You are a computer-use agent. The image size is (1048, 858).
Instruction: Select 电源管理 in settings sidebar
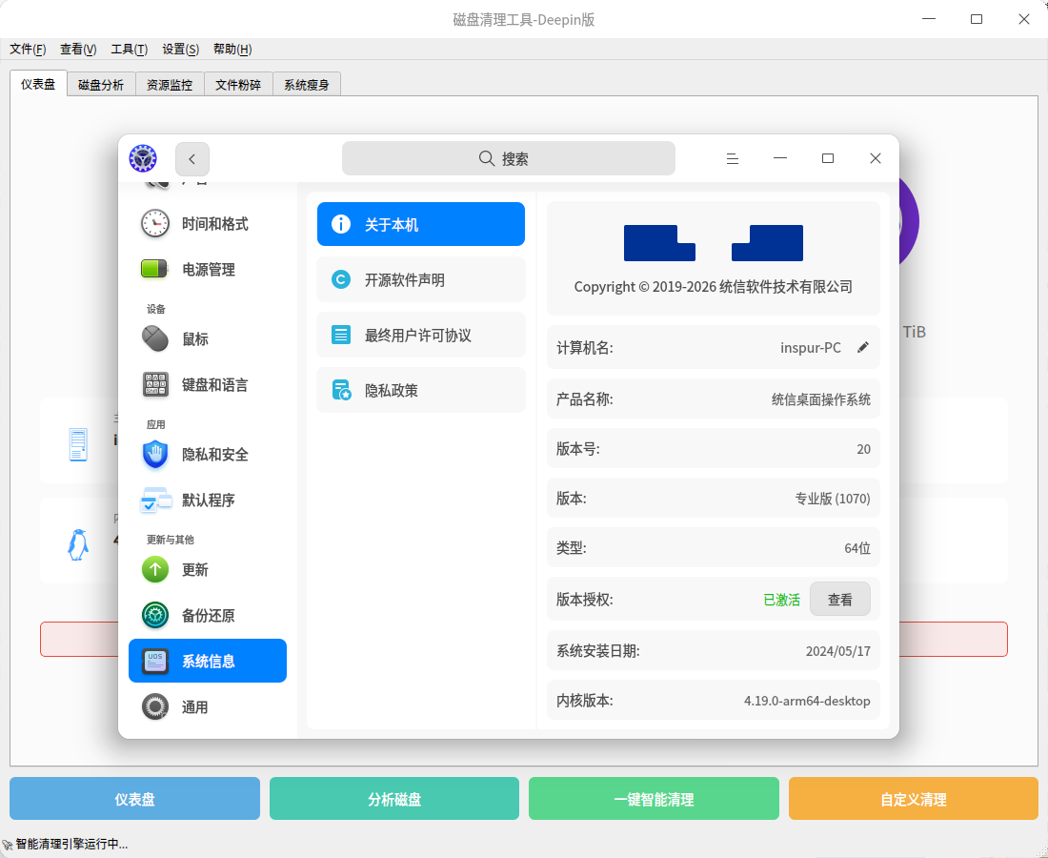point(207,269)
